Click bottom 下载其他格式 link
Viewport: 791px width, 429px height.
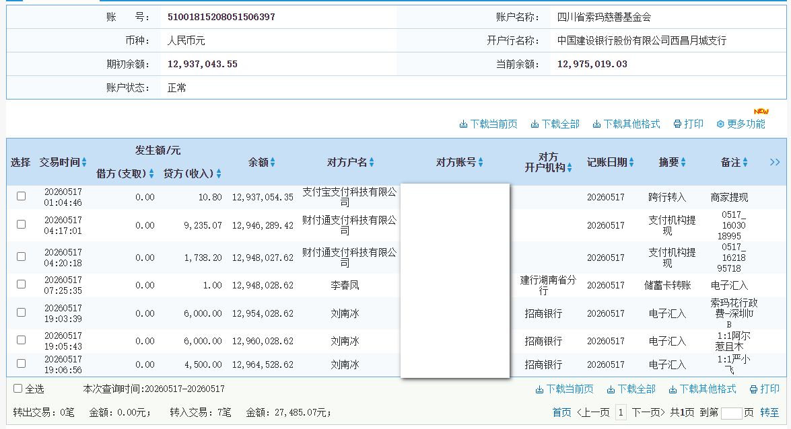[708, 389]
